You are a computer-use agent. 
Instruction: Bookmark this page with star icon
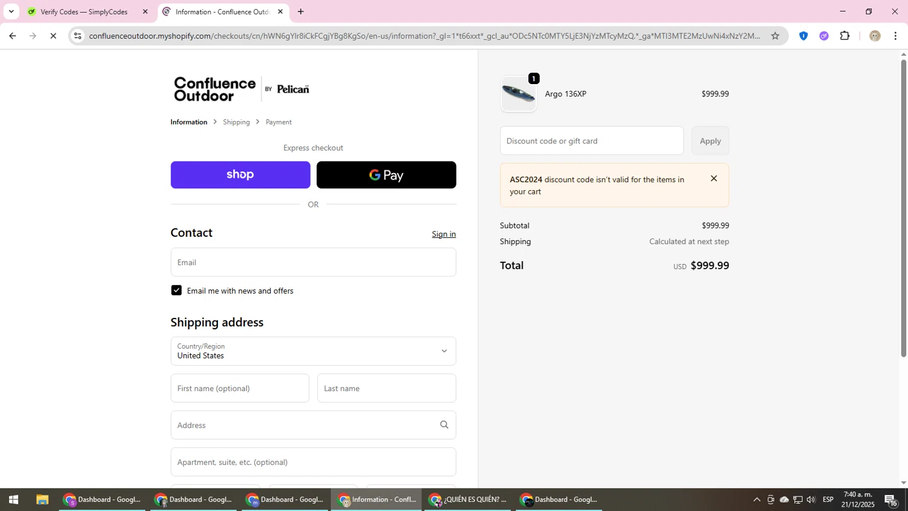(x=775, y=36)
